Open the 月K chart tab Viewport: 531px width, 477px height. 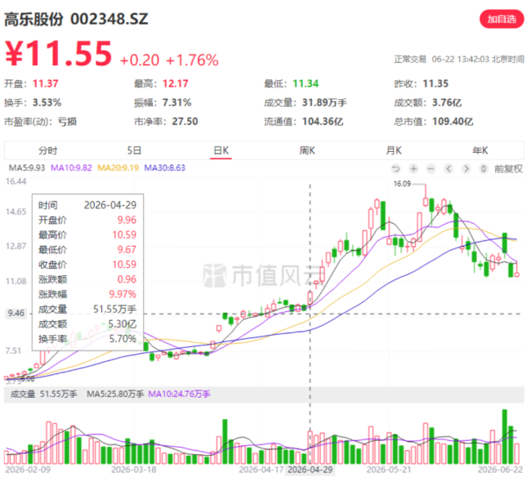point(394,150)
